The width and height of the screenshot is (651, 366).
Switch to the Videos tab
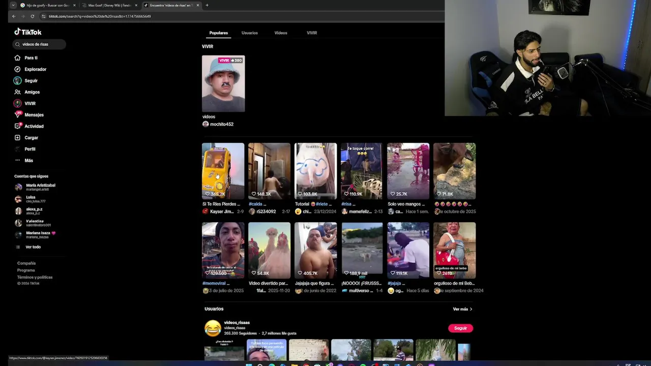click(x=281, y=33)
